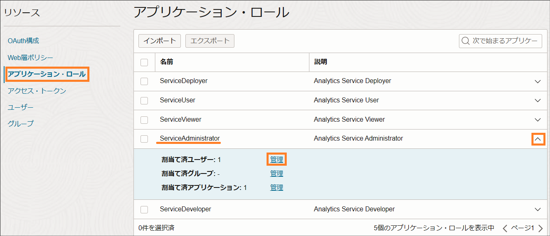The image size is (550, 236).
Task: Click the 5個のアプリケーション・ロールを表示中 text
Action: coord(434,228)
